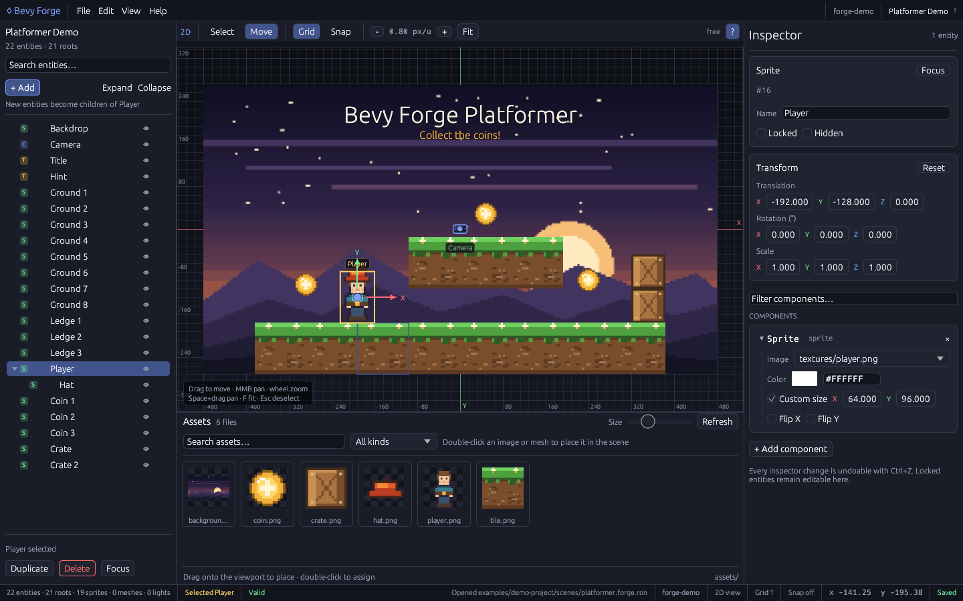Enable the Hidden checkbox
This screenshot has height=601, width=963.
808,133
